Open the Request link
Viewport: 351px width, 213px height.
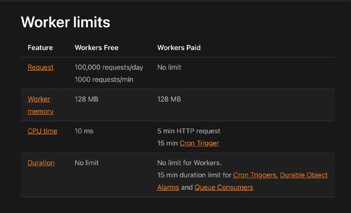tap(40, 67)
